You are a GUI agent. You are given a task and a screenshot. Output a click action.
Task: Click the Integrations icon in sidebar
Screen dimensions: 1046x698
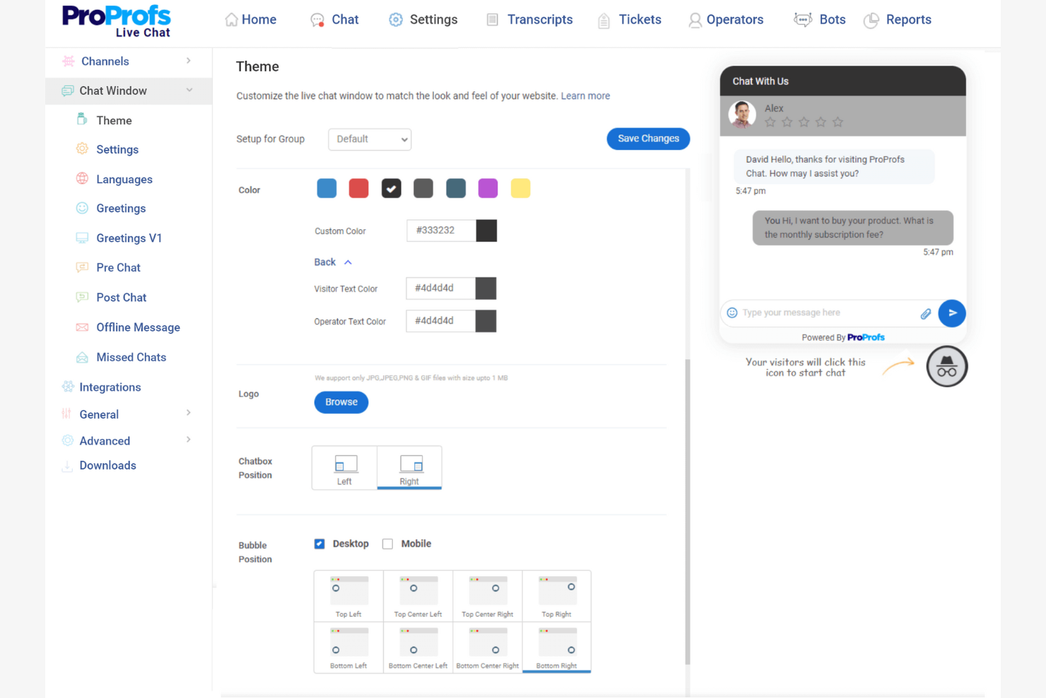[68, 386]
